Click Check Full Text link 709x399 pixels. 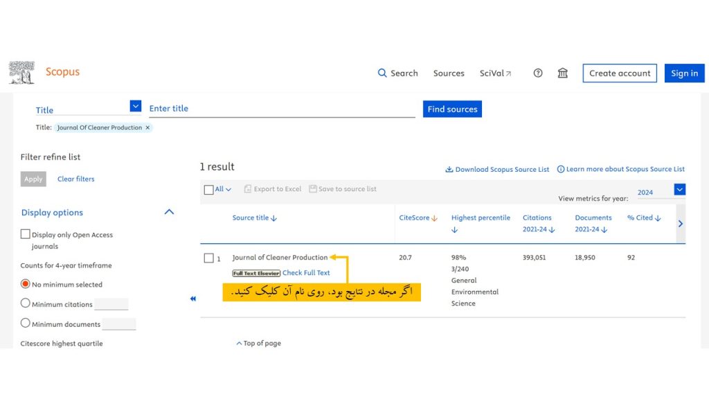pos(306,273)
